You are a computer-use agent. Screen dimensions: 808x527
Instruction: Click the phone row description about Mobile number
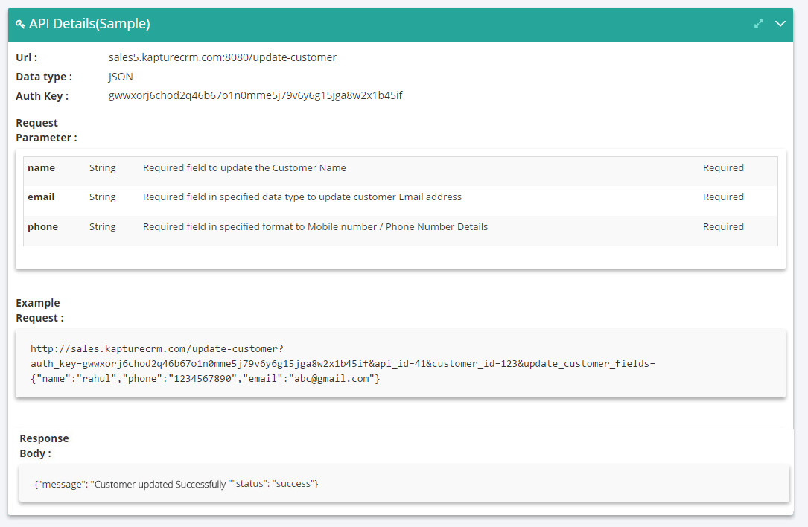click(x=315, y=227)
